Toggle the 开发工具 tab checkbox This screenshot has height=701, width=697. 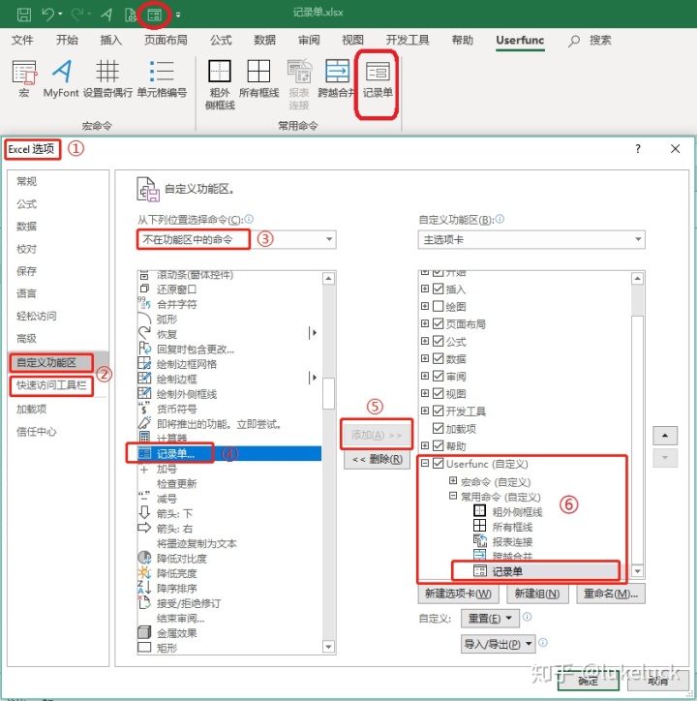[x=439, y=411]
